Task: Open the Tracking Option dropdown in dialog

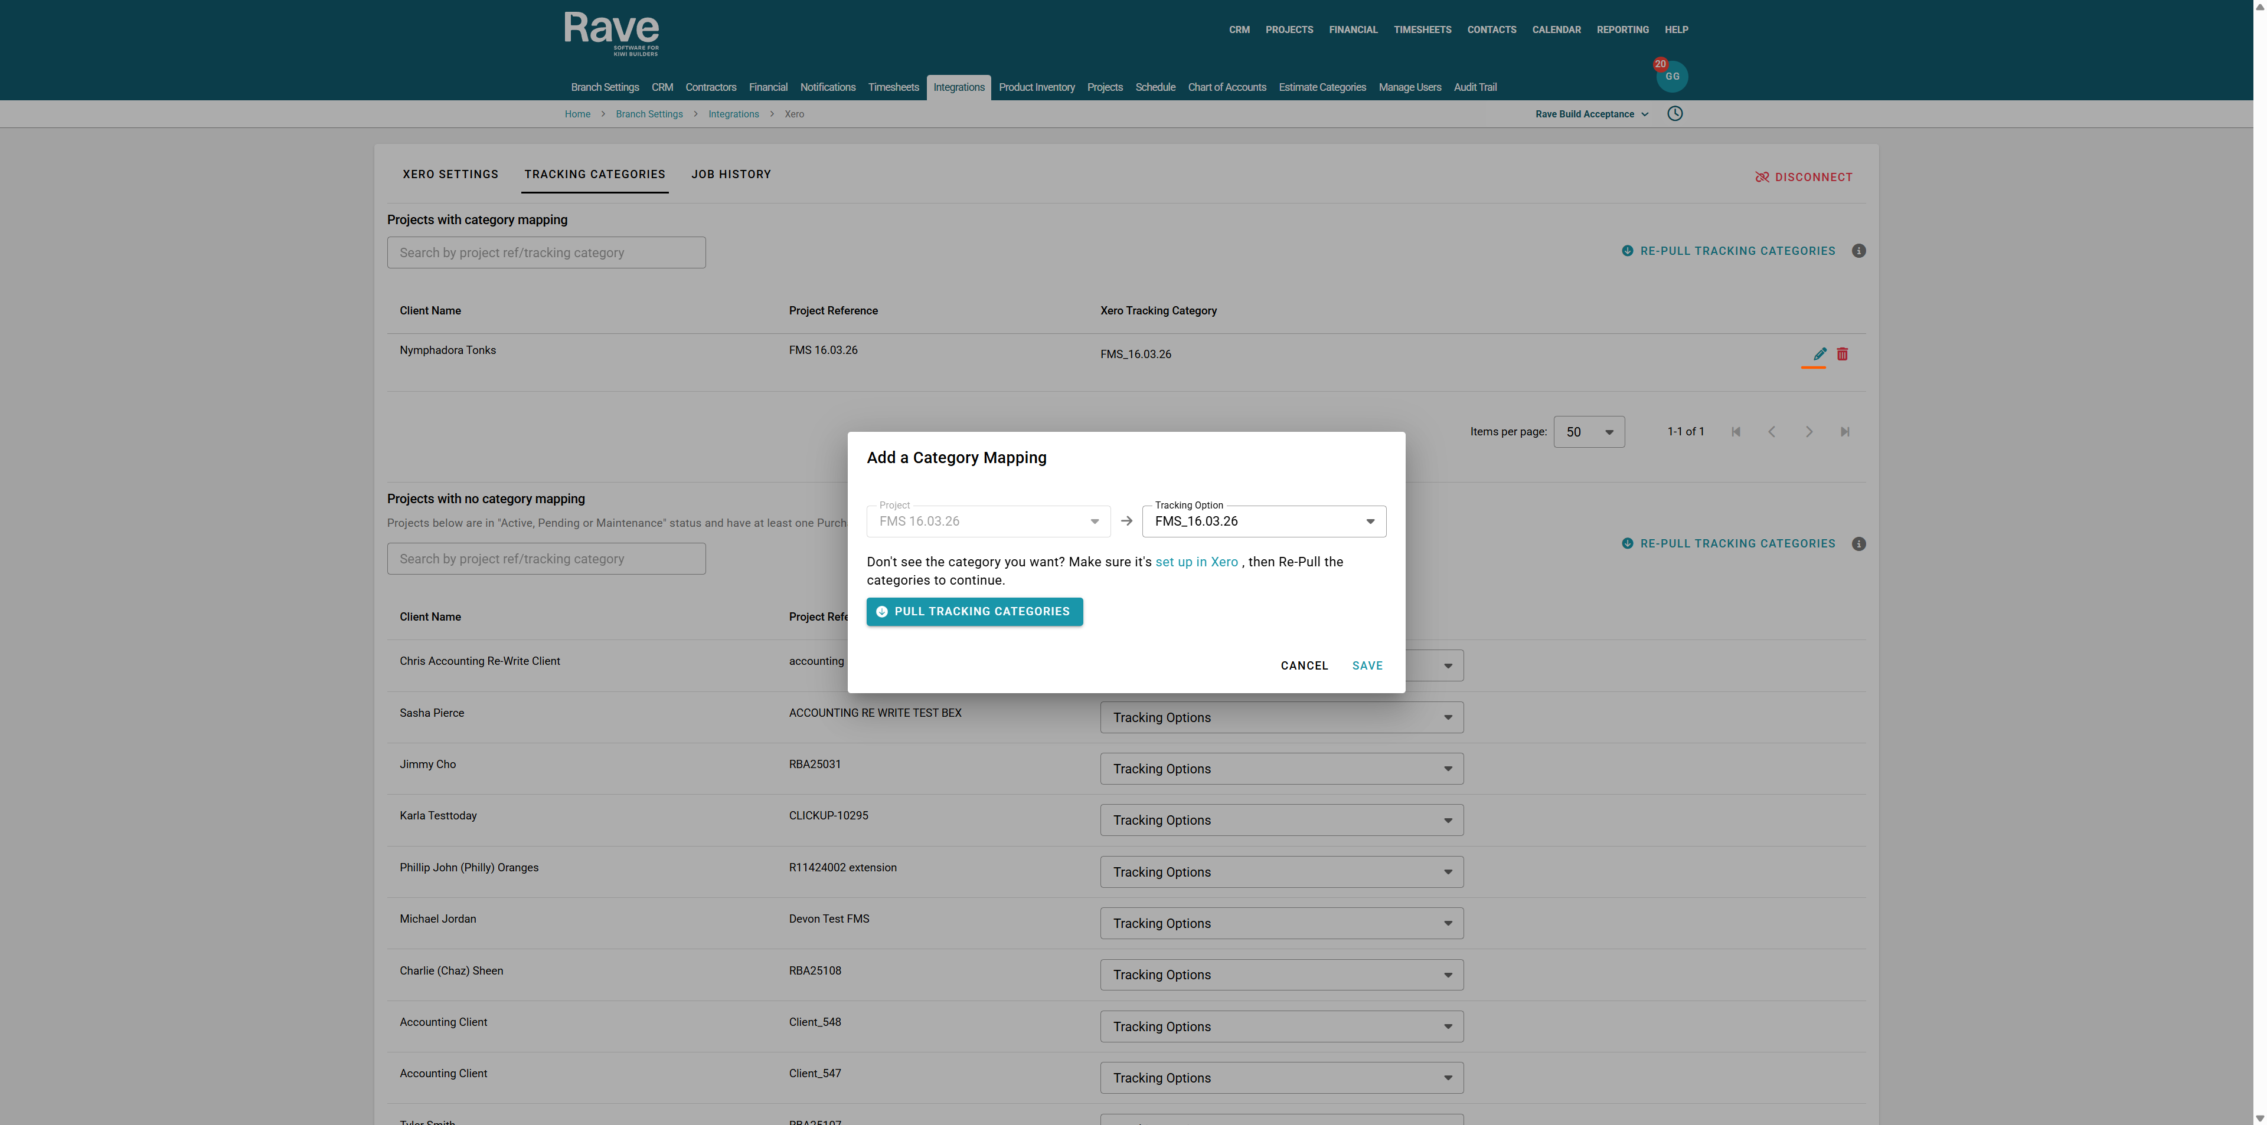Action: [x=1264, y=521]
